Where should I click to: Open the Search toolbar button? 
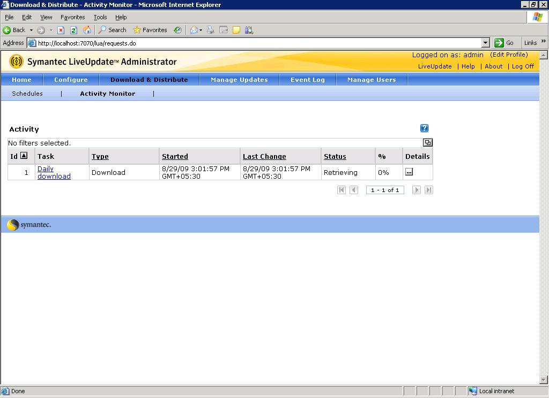(x=113, y=30)
